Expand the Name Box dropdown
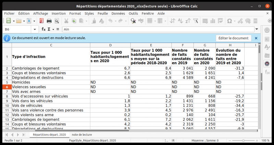This screenshot has width=274, height=145. 35,29
